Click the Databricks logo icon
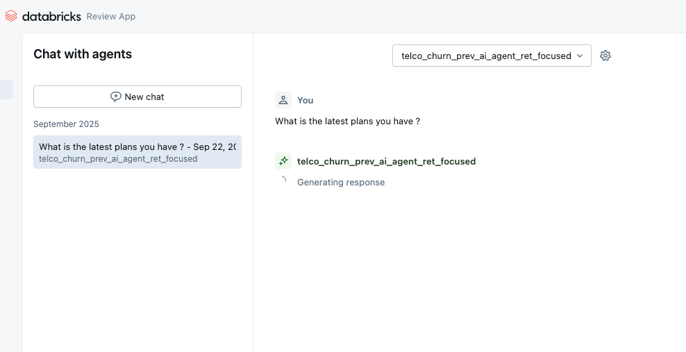 coord(11,16)
